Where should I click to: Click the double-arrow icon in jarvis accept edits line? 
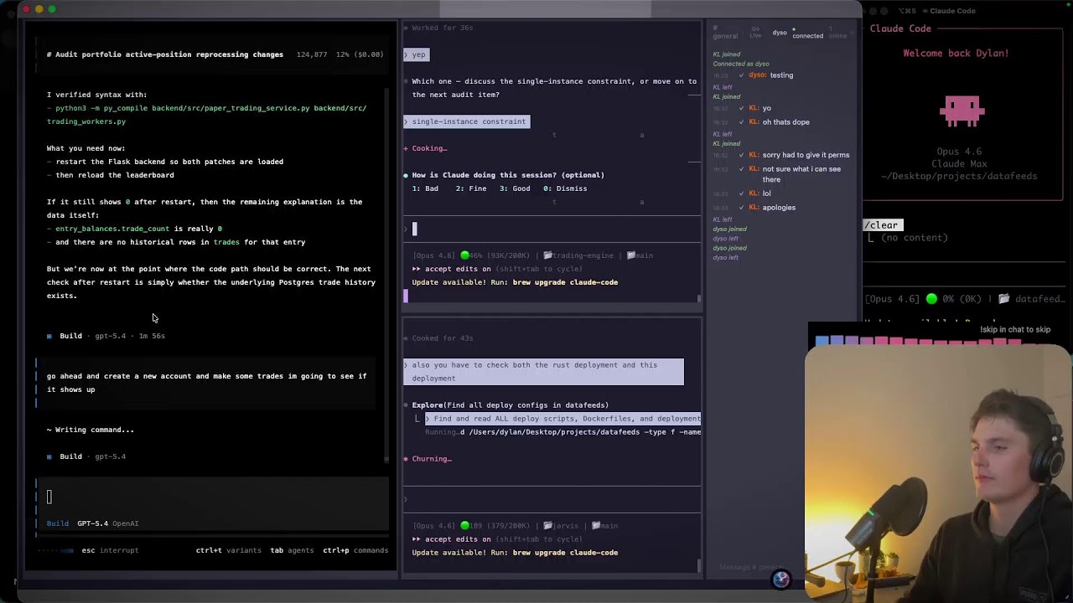(x=417, y=539)
